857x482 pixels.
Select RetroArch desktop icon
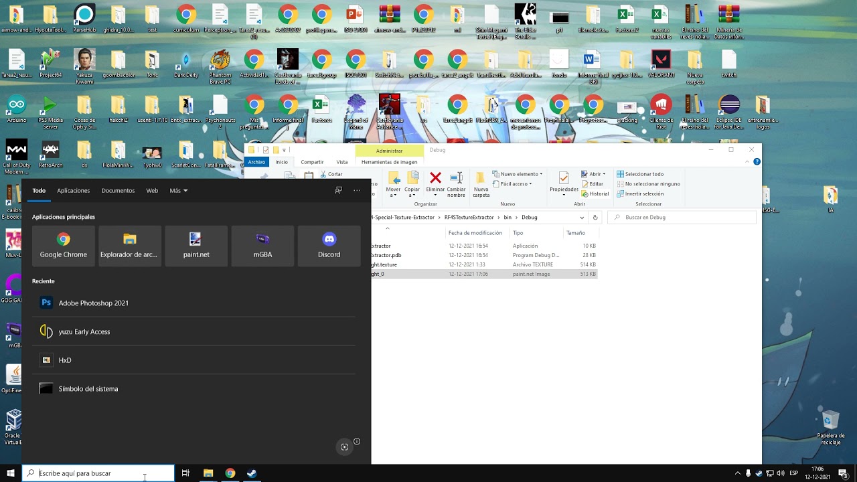point(50,154)
